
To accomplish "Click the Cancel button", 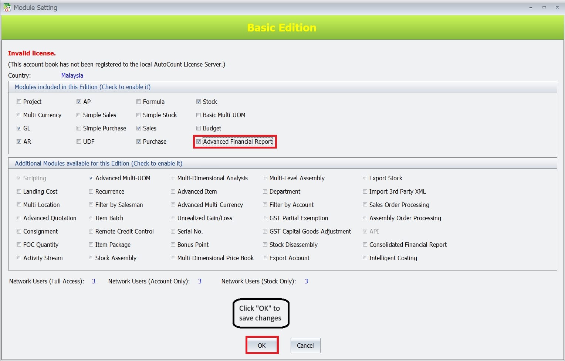I will (305, 345).
